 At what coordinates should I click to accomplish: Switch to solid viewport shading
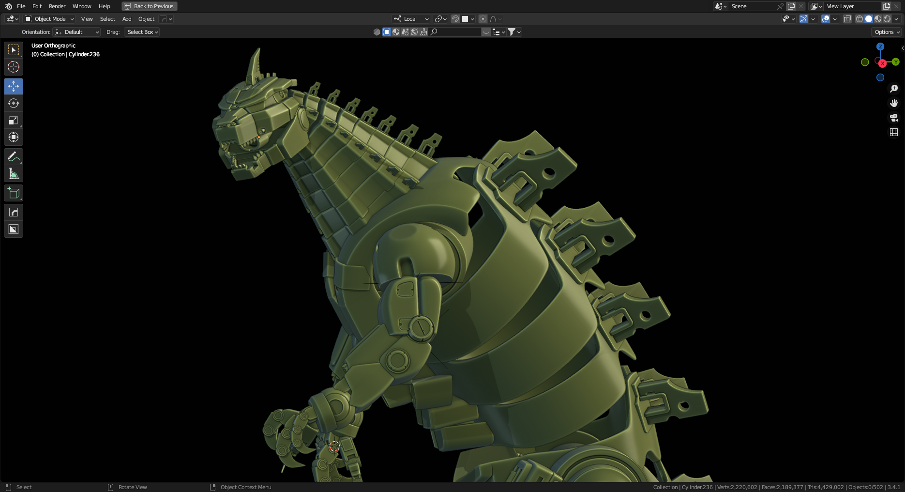click(x=869, y=19)
